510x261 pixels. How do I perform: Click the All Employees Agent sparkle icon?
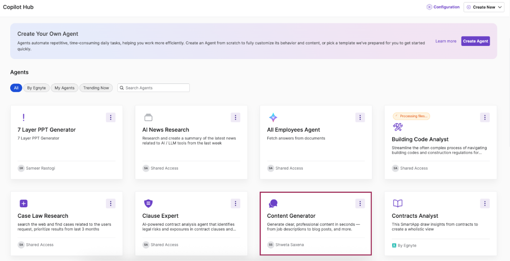point(273,118)
